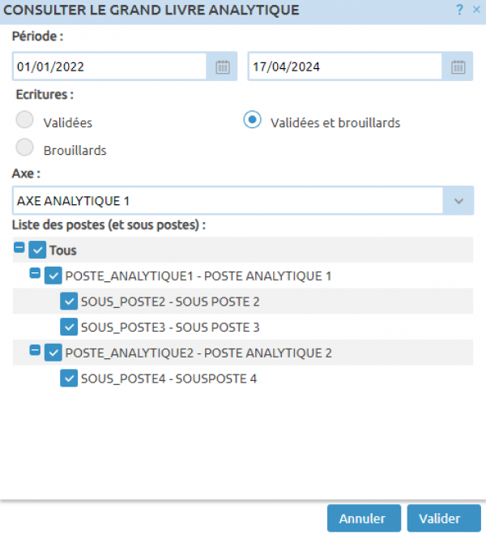Open the start date calendar picker
486x535 pixels.
[223, 67]
